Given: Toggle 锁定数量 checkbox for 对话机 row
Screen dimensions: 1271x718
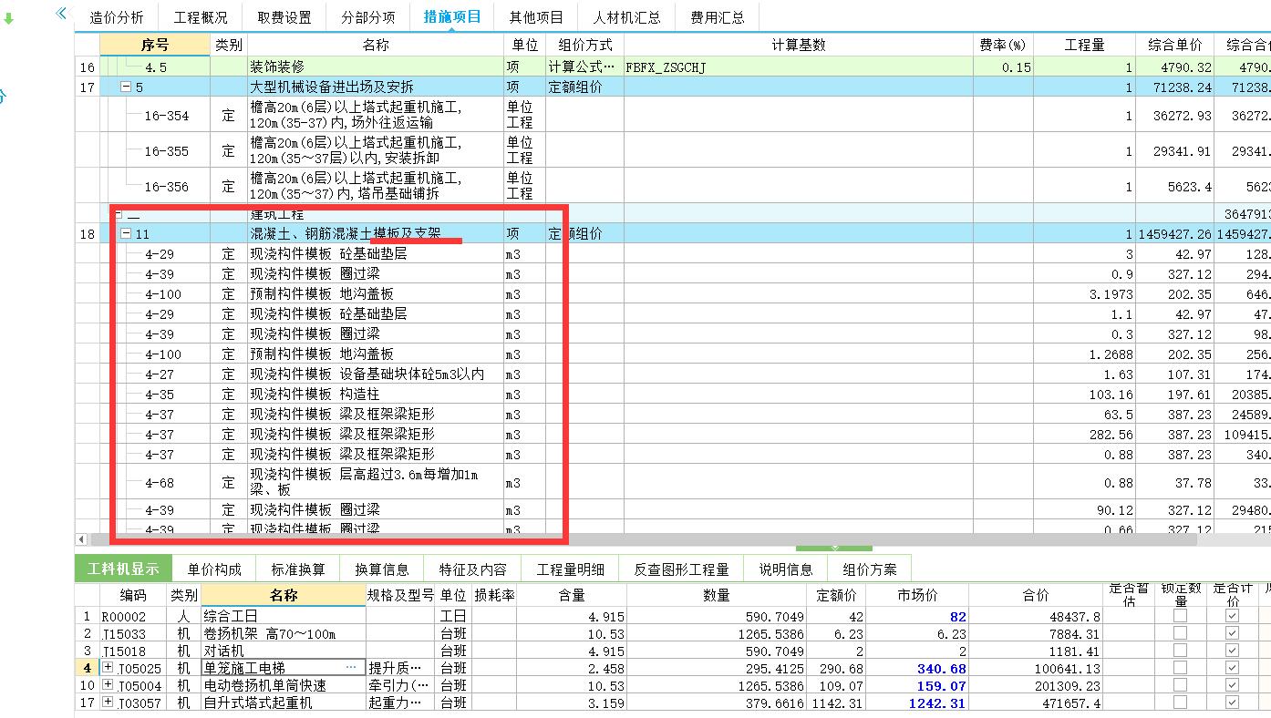Looking at the screenshot, I should click(1181, 651).
